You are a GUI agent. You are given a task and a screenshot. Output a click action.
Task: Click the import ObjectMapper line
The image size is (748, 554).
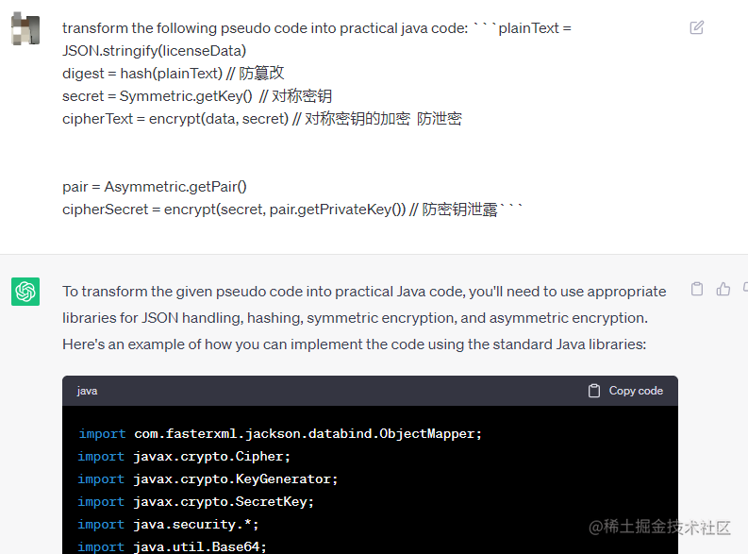280,434
